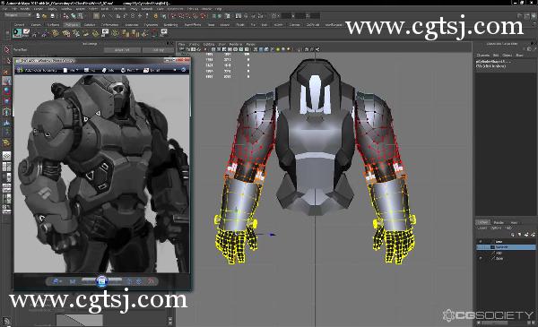
Task: Click the four-view layout icon in the toolbox
Action: pos(6,167)
